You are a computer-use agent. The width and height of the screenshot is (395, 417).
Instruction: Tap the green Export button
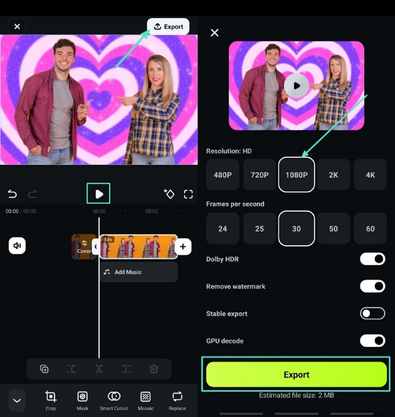(296, 374)
